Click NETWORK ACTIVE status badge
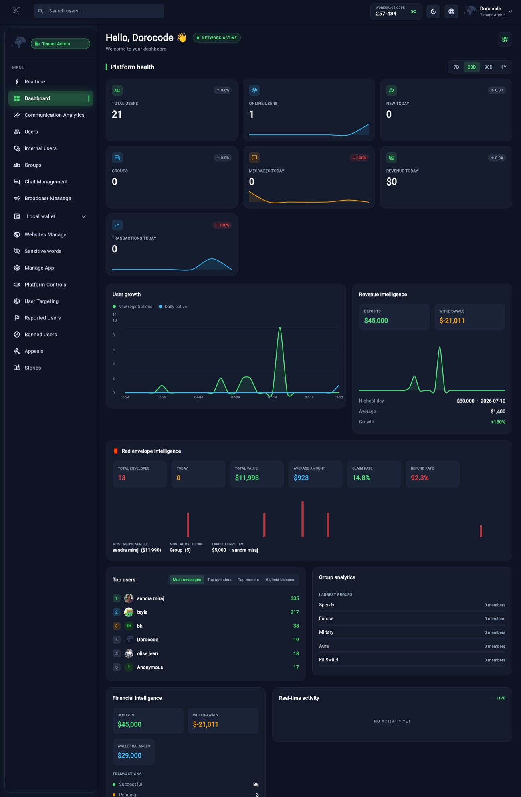This screenshot has height=797, width=521. point(216,38)
